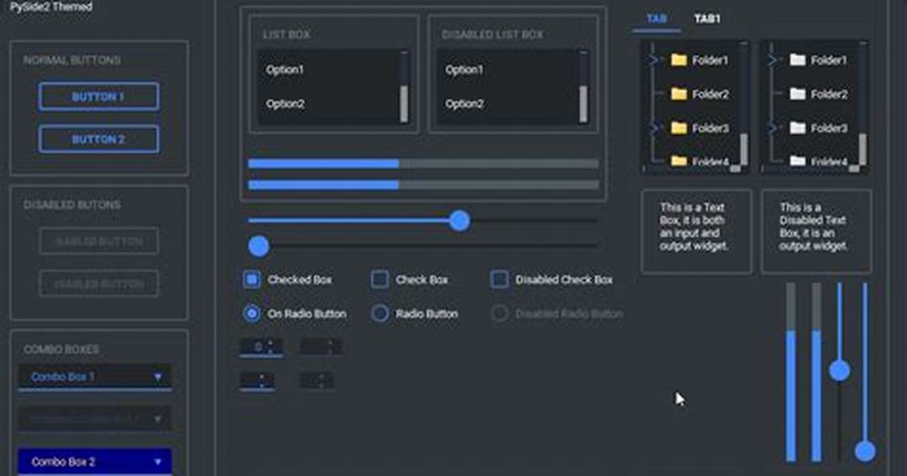907x476 pixels.
Task: Click into the editable Text Box
Action: [696, 231]
